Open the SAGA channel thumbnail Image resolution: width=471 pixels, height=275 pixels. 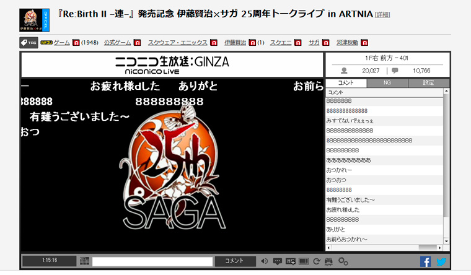click(x=34, y=20)
